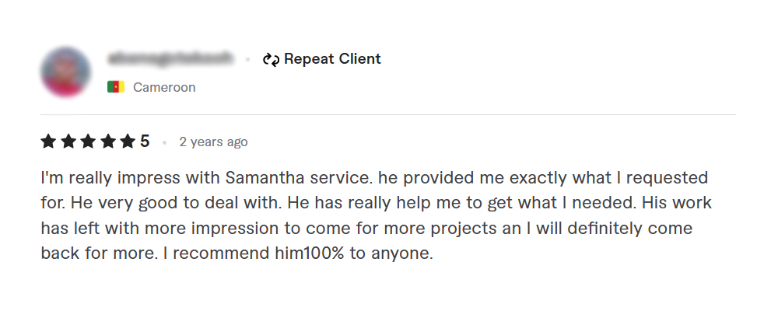Click the fourth rating star
778x311 pixels.
(x=108, y=142)
